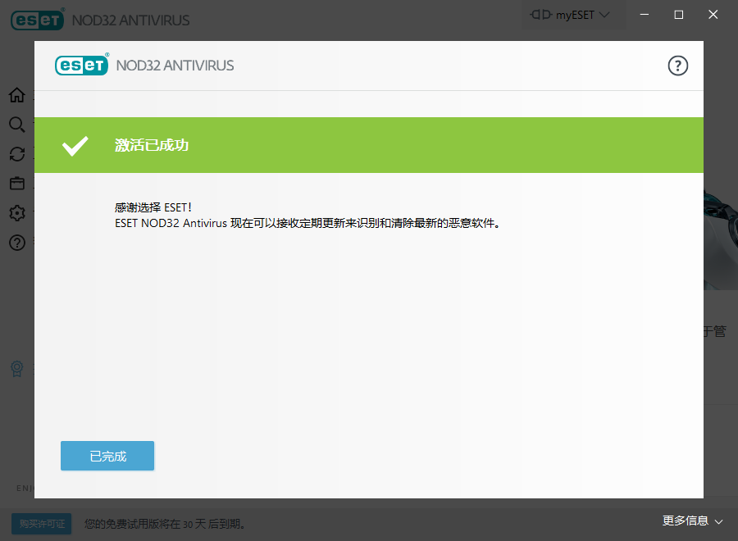Click the ESET logo in main window title
Screen dimensions: 738x541
click(37, 20)
